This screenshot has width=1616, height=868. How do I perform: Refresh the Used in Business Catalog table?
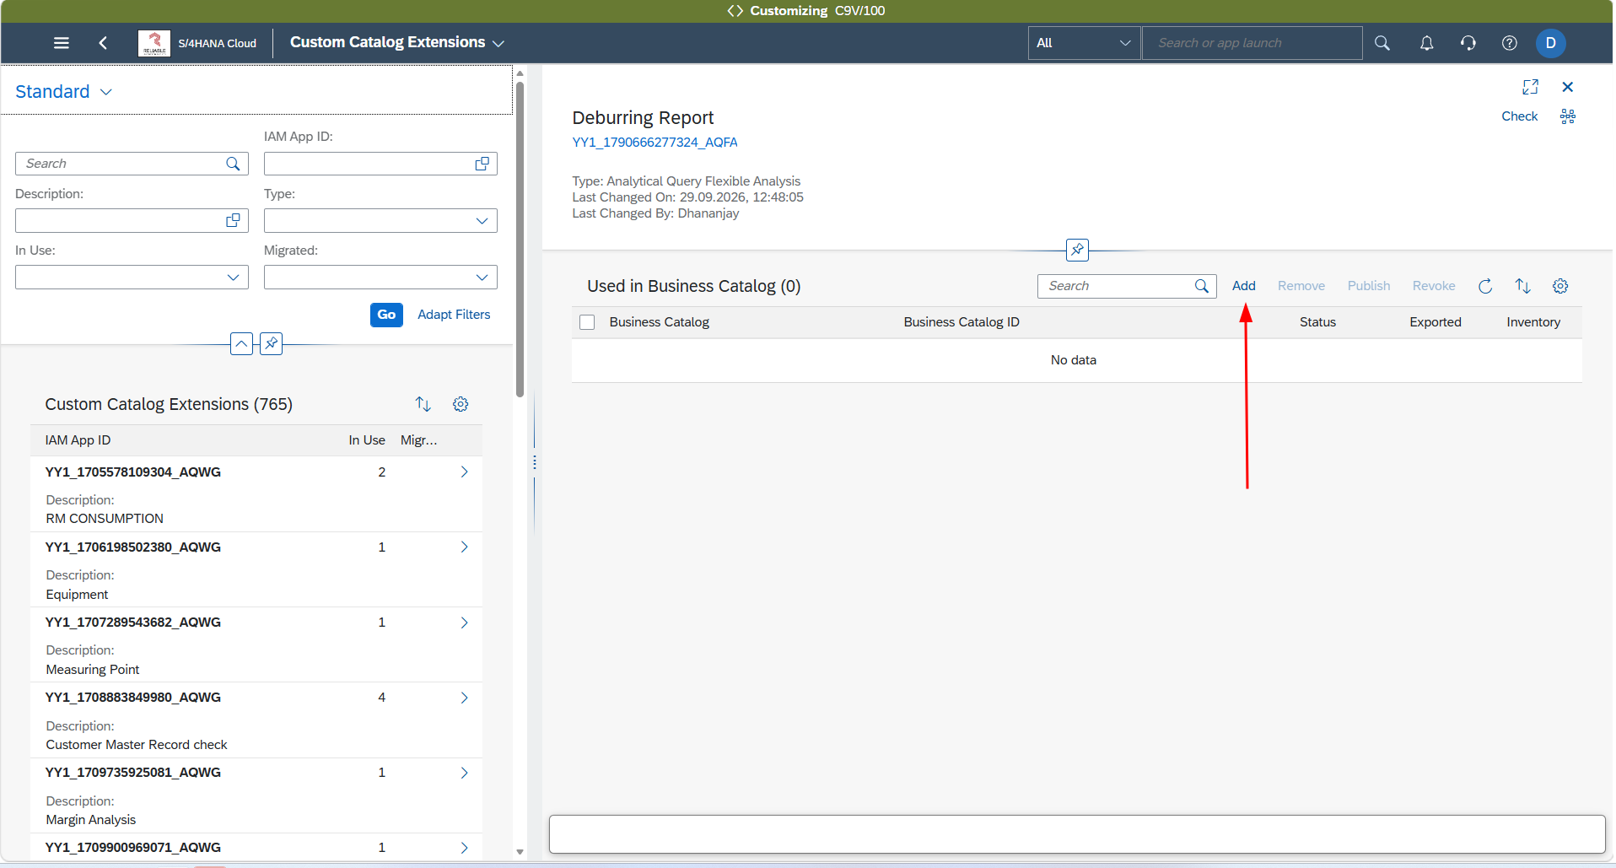1485,286
